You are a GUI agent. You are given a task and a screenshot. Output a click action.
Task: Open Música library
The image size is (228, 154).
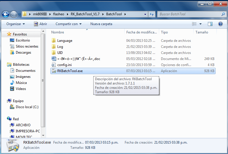(21, 83)
